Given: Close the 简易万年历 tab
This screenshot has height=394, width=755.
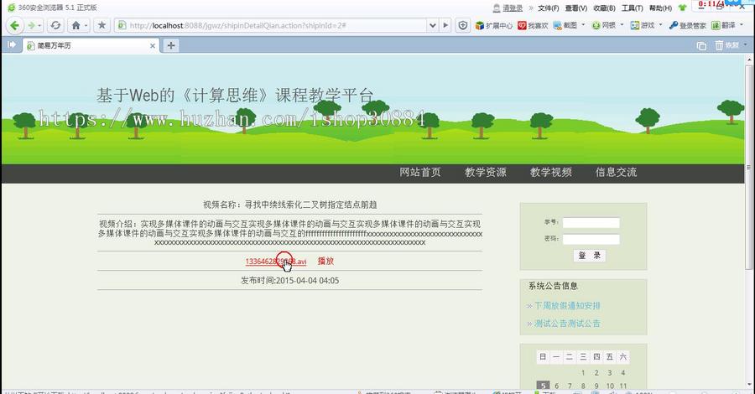Looking at the screenshot, I should (x=152, y=46).
